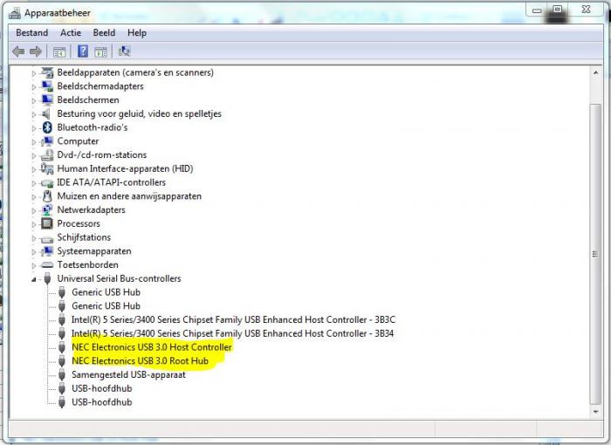Viewport: 611px width, 445px height.
Task: Select Intel USB Enhanced Host Controller - 3B34
Action: (232, 333)
